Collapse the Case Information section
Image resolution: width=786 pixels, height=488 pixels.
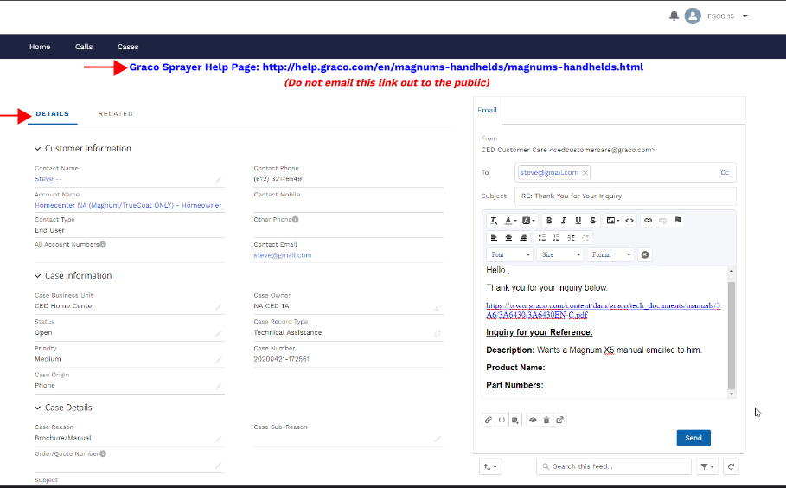(37, 276)
